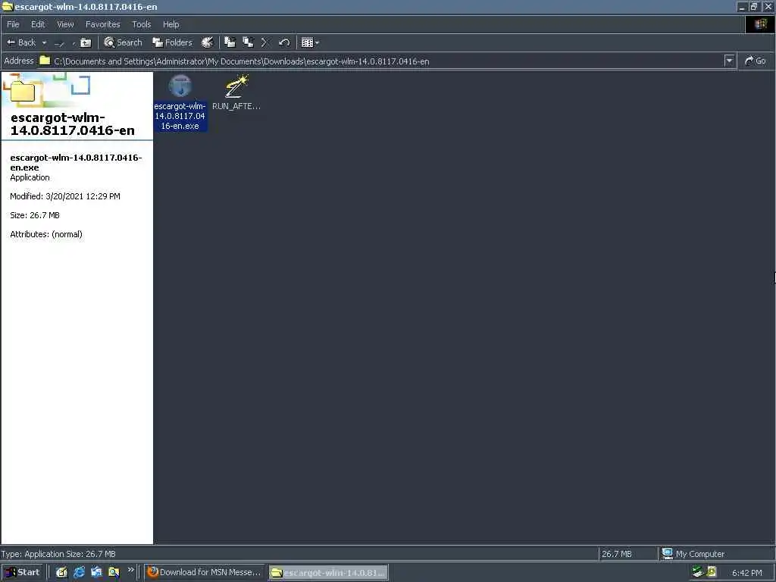Image resolution: width=776 pixels, height=582 pixels.
Task: Click the fourth quick launch search icon
Action: point(114,572)
